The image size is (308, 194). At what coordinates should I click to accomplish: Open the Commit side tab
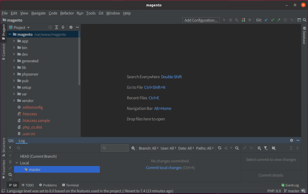4,52
